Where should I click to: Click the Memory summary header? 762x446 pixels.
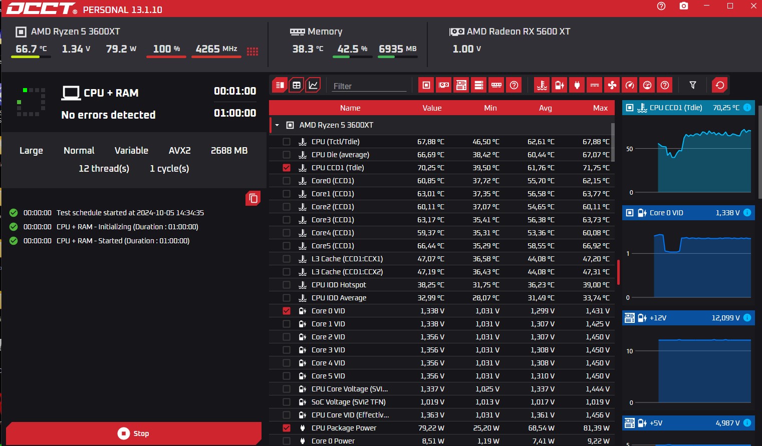pyautogui.click(x=316, y=32)
